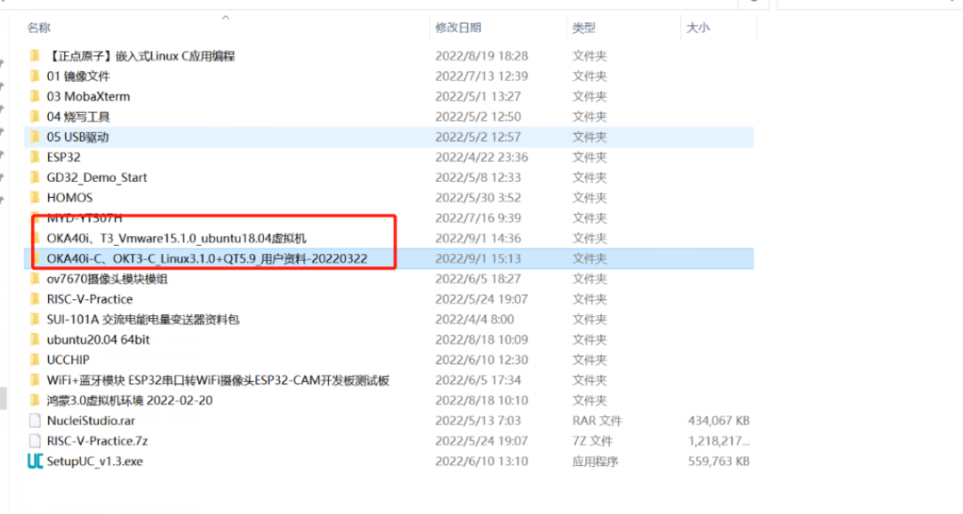Viewport: 963px width, 514px height.
Task: Sort by 名称 column header
Action: [x=38, y=28]
